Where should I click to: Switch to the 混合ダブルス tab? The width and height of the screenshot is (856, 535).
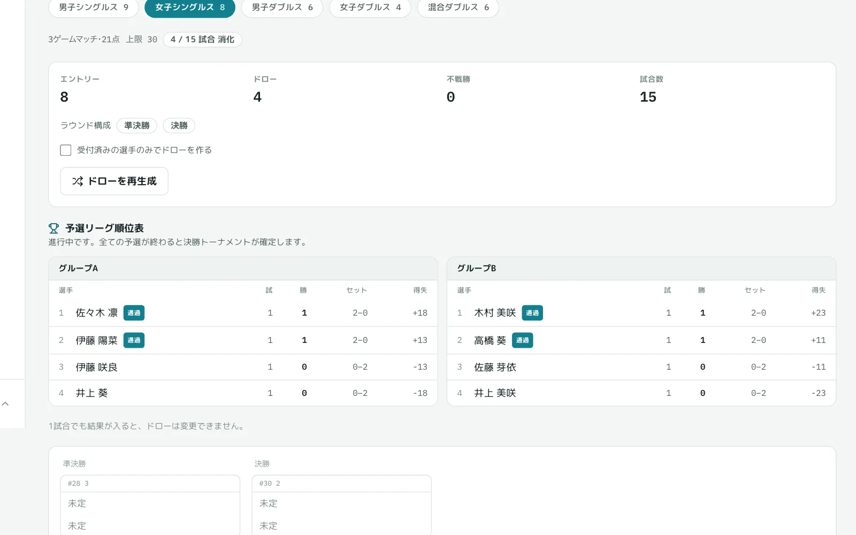[458, 7]
